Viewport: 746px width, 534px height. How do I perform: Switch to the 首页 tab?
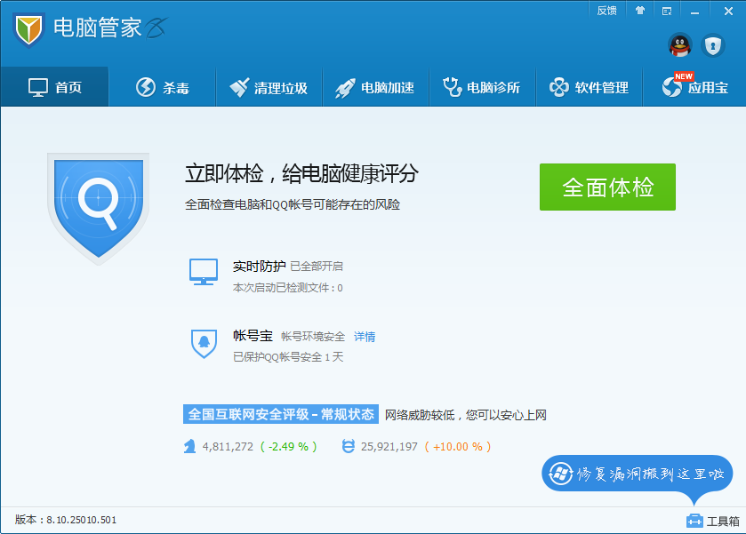[x=55, y=87]
